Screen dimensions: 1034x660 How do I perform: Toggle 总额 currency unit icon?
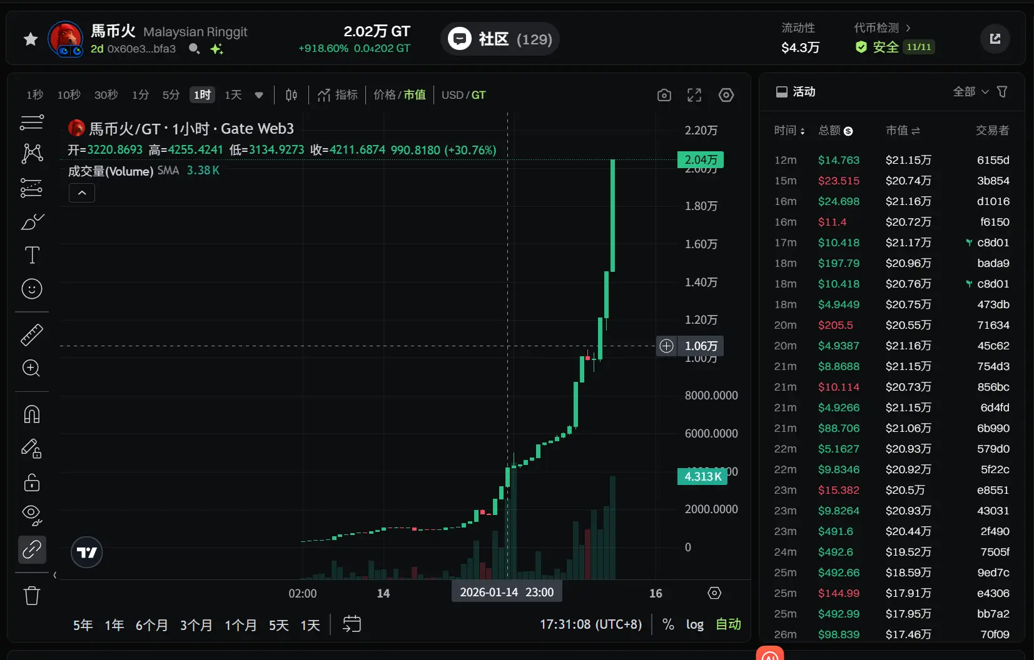coord(848,131)
